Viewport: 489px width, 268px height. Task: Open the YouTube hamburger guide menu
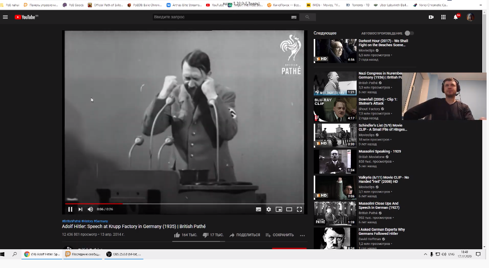point(5,17)
